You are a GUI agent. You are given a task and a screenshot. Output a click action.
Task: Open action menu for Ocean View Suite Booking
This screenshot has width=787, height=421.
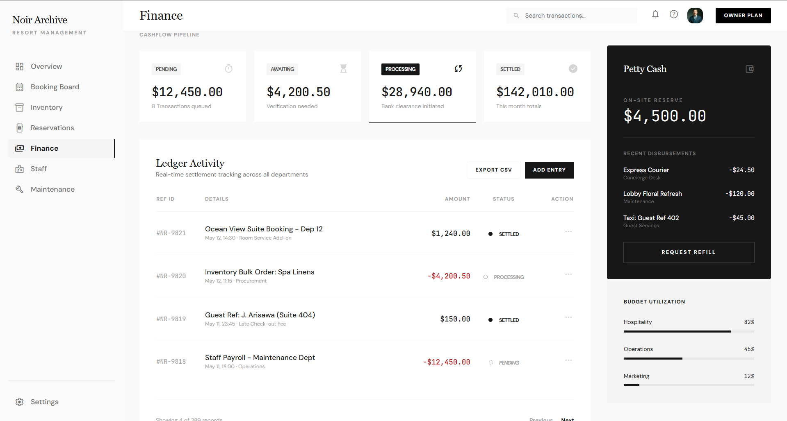coord(568,232)
